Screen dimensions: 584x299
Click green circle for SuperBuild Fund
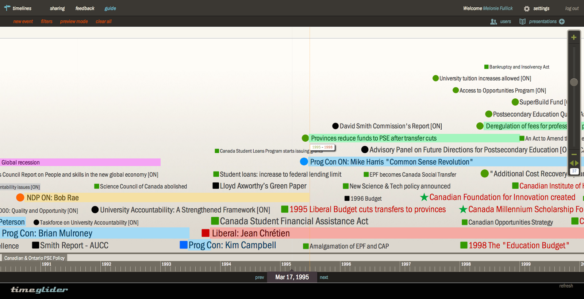pyautogui.click(x=515, y=102)
